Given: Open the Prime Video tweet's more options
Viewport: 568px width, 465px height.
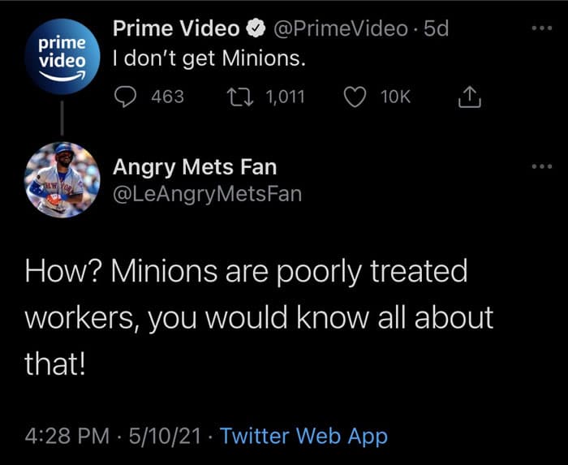Looking at the screenshot, I should point(542,28).
